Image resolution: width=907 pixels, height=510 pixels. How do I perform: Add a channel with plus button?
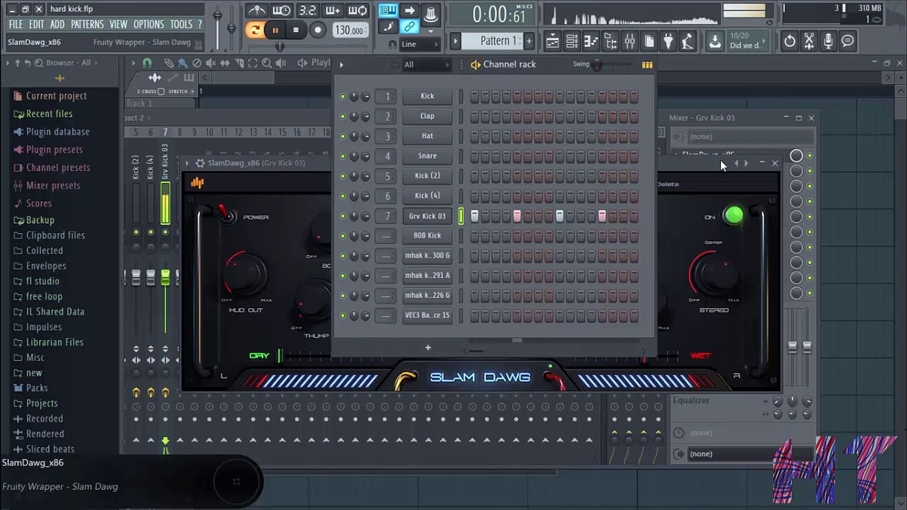click(428, 348)
